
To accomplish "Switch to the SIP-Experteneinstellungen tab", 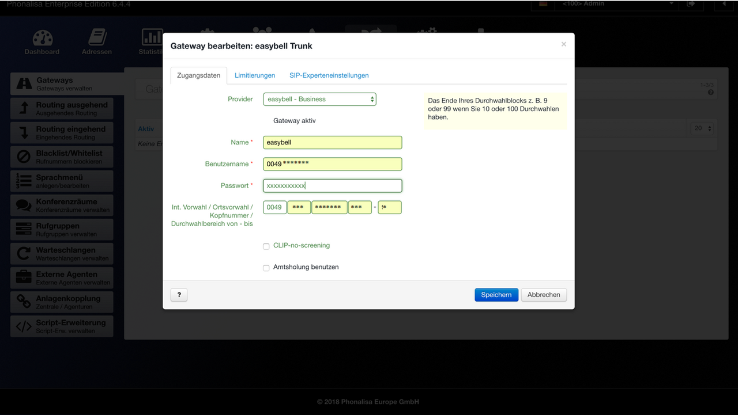I will (x=329, y=75).
